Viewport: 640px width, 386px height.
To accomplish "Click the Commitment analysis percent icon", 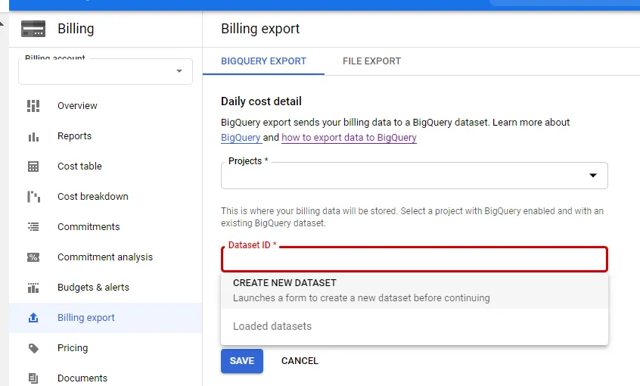I will [33, 257].
